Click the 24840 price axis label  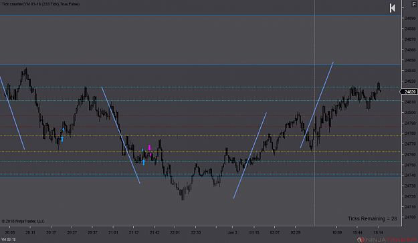[x=410, y=71]
